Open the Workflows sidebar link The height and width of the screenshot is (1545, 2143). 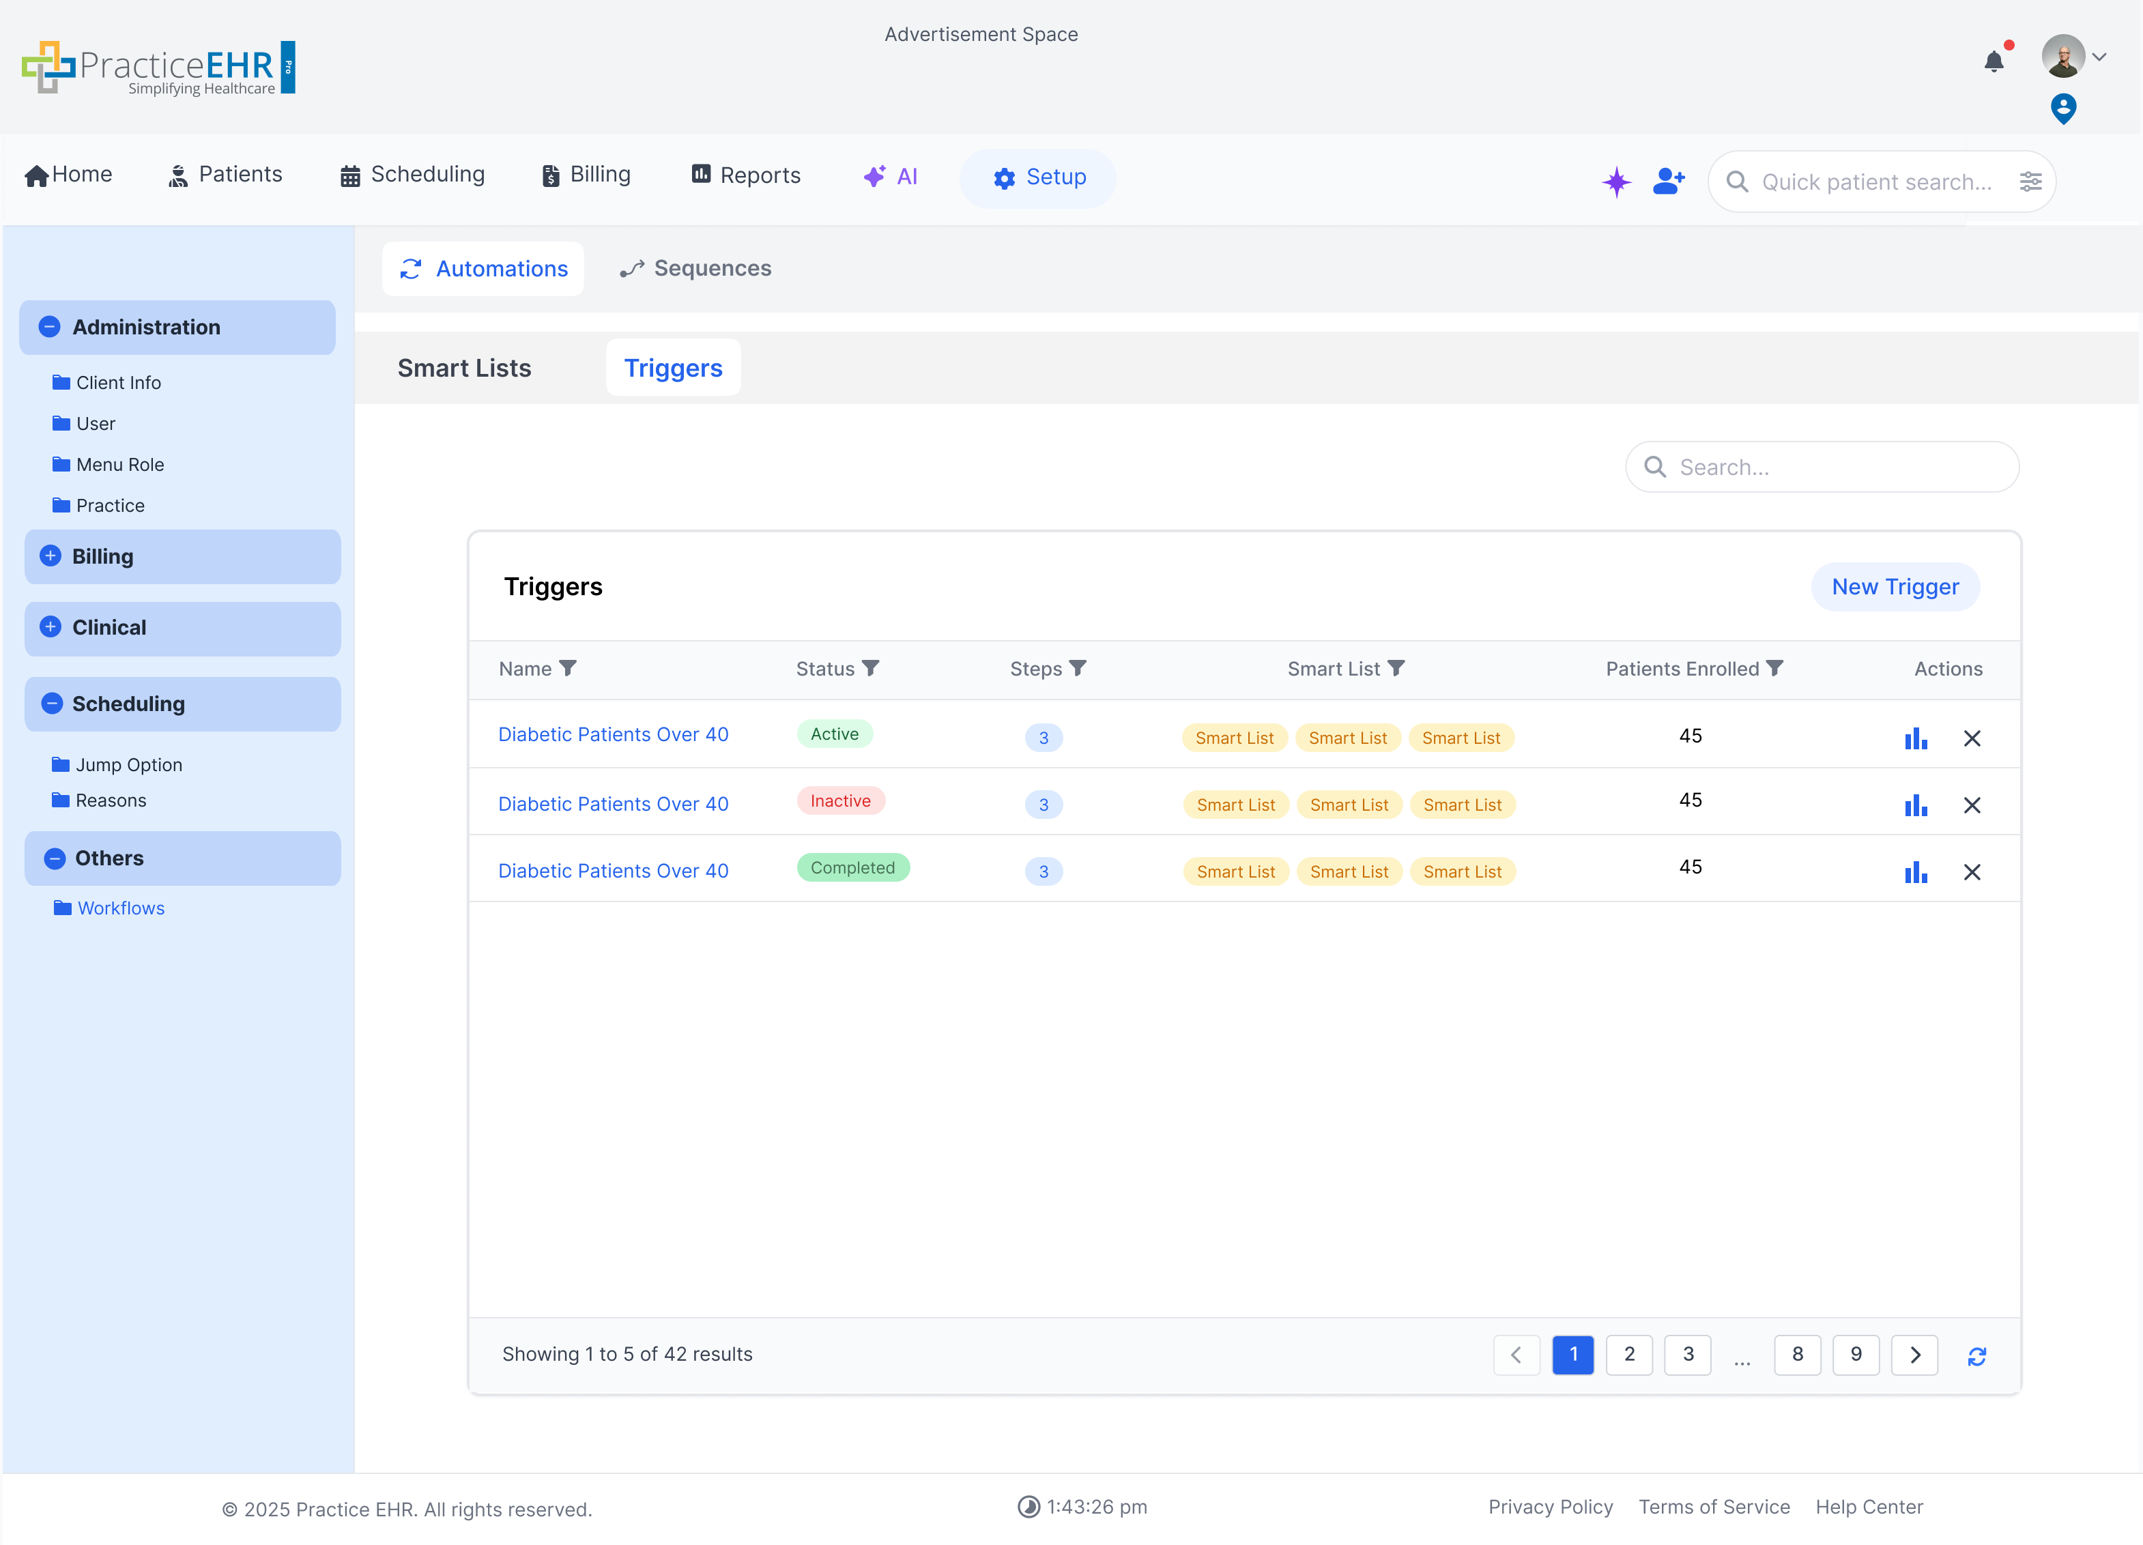coord(121,908)
